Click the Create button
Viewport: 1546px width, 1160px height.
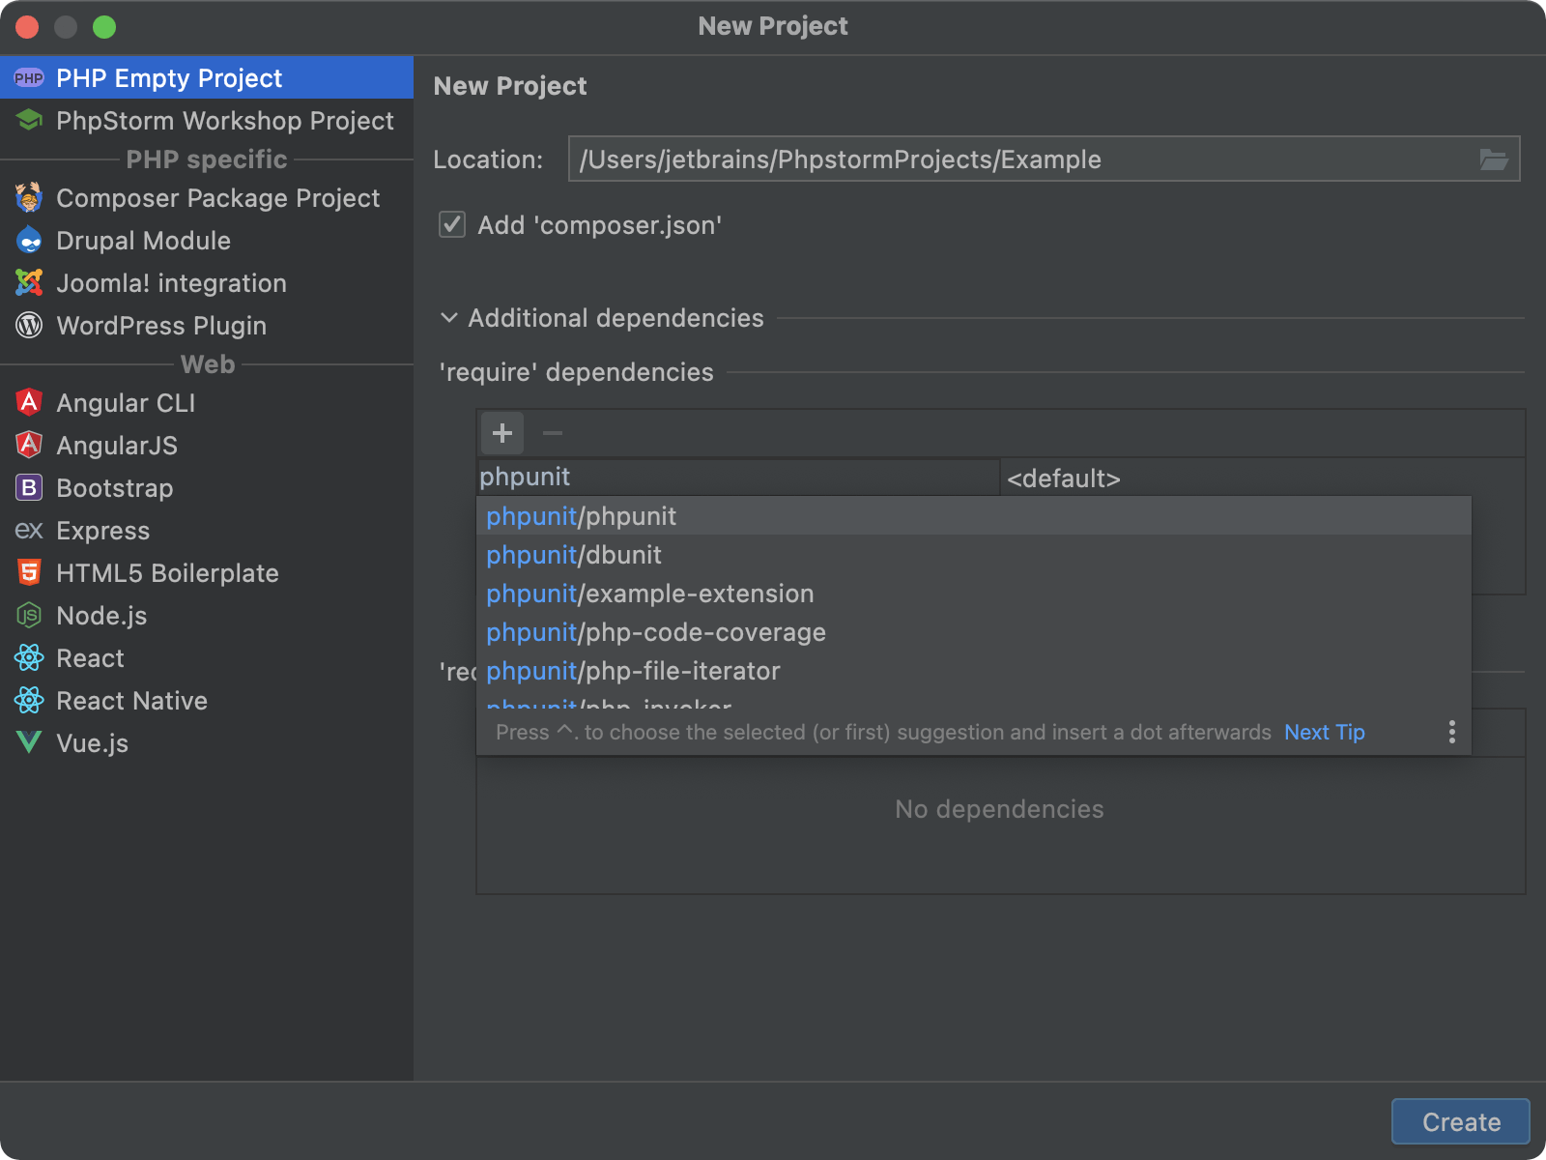tap(1460, 1121)
